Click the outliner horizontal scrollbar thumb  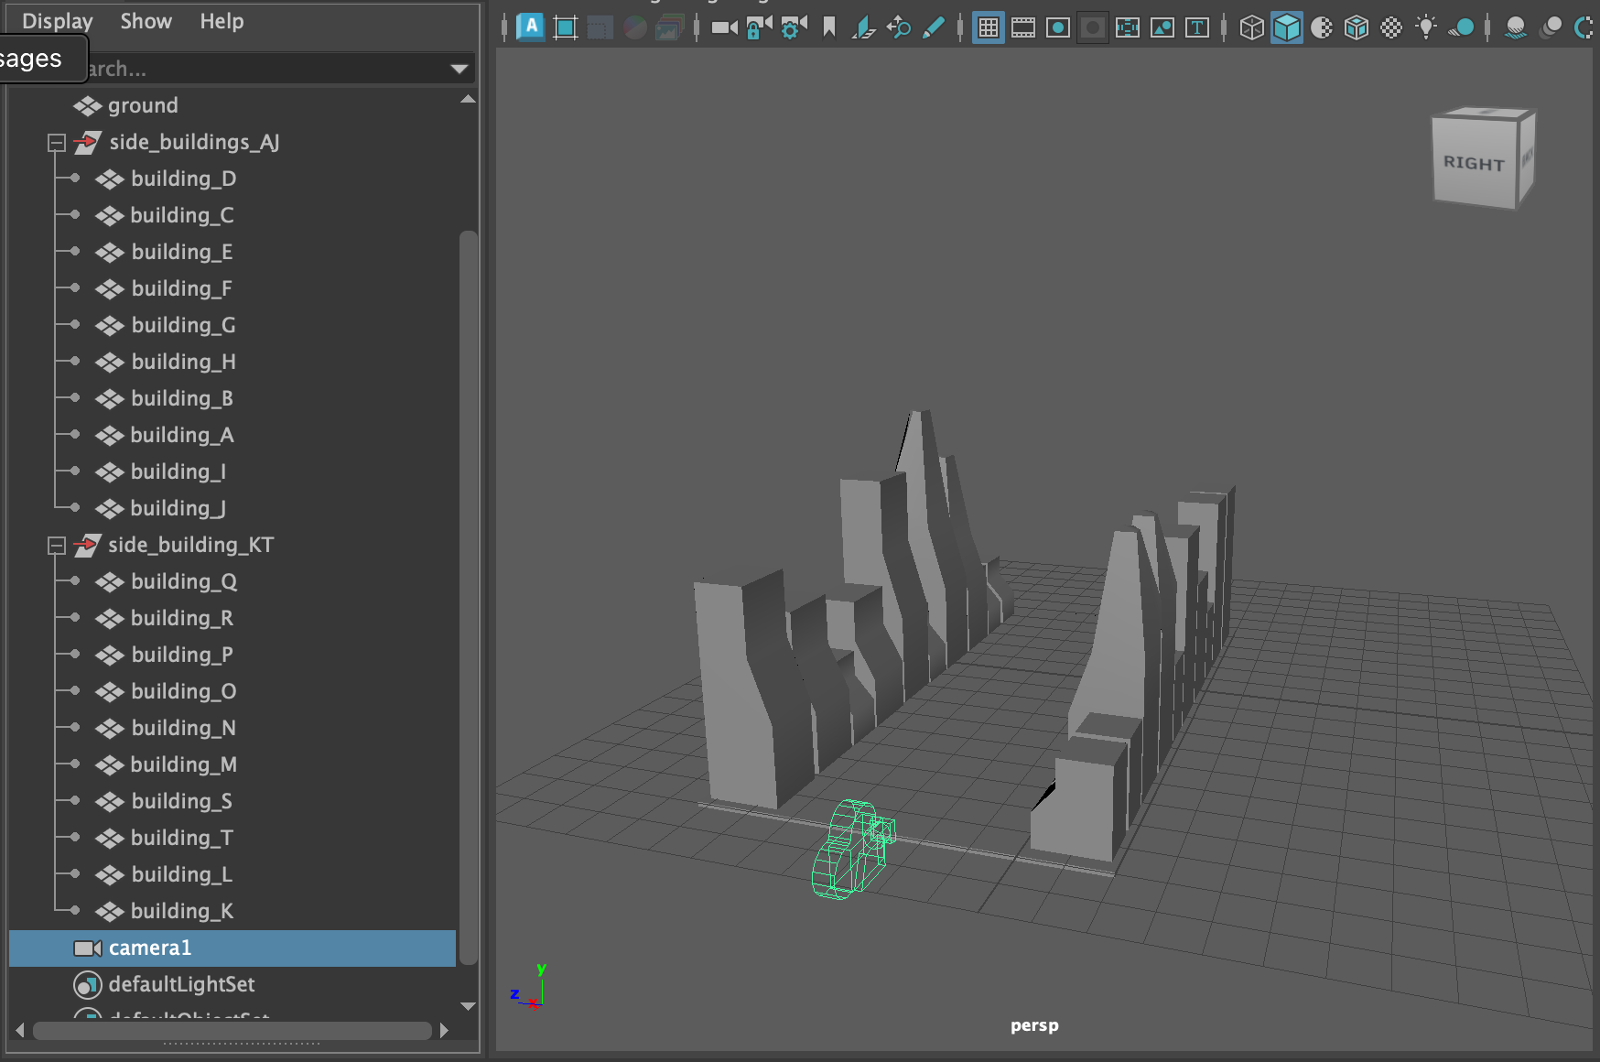click(232, 1031)
